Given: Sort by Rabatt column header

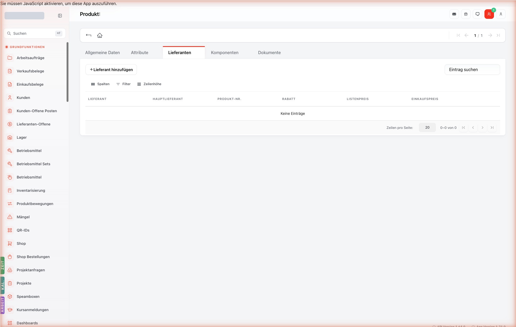Looking at the screenshot, I should click(289, 99).
